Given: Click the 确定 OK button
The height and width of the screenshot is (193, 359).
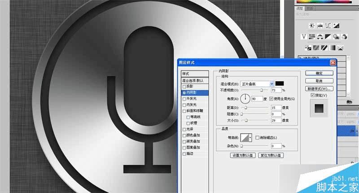Looking at the screenshot, I should 319,73.
